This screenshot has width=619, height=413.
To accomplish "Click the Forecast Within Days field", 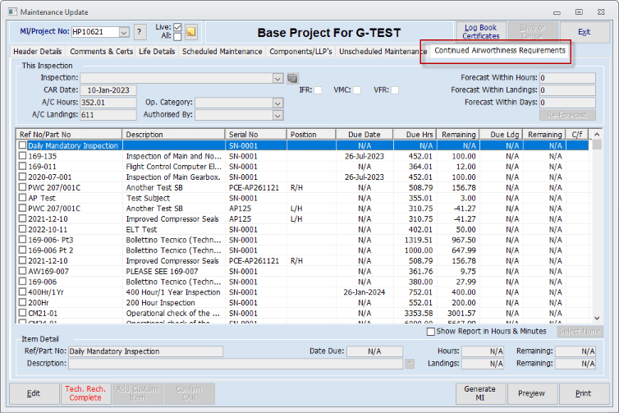I will [567, 103].
